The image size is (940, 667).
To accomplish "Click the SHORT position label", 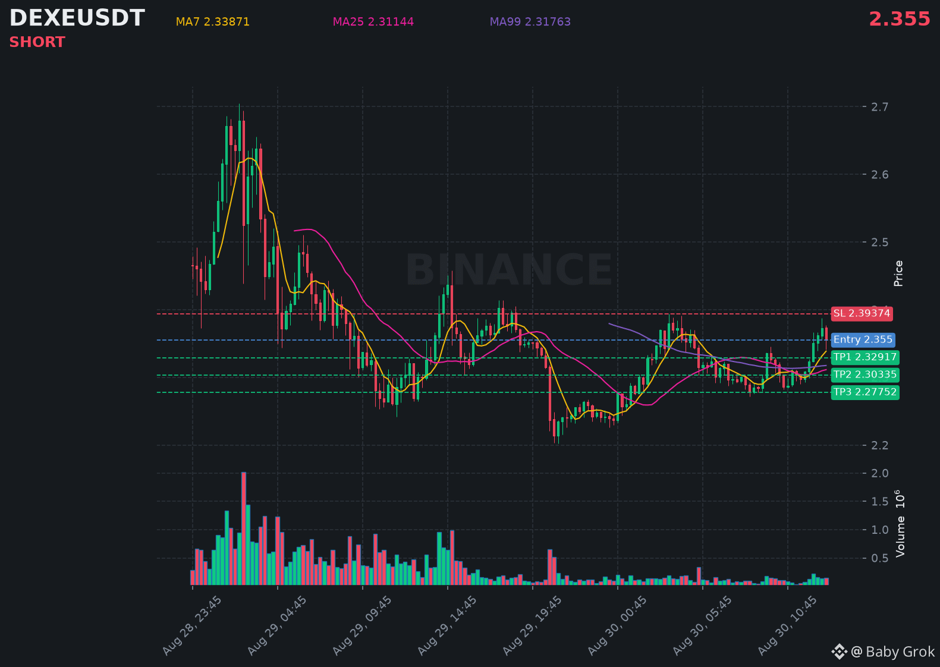I will 37,42.
